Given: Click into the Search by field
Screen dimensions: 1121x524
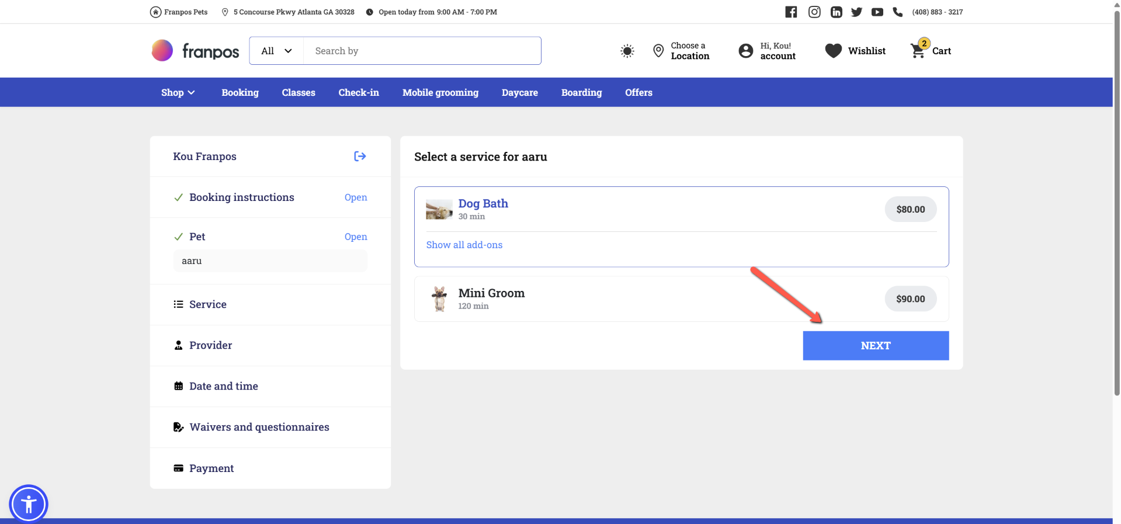Looking at the screenshot, I should [x=422, y=51].
